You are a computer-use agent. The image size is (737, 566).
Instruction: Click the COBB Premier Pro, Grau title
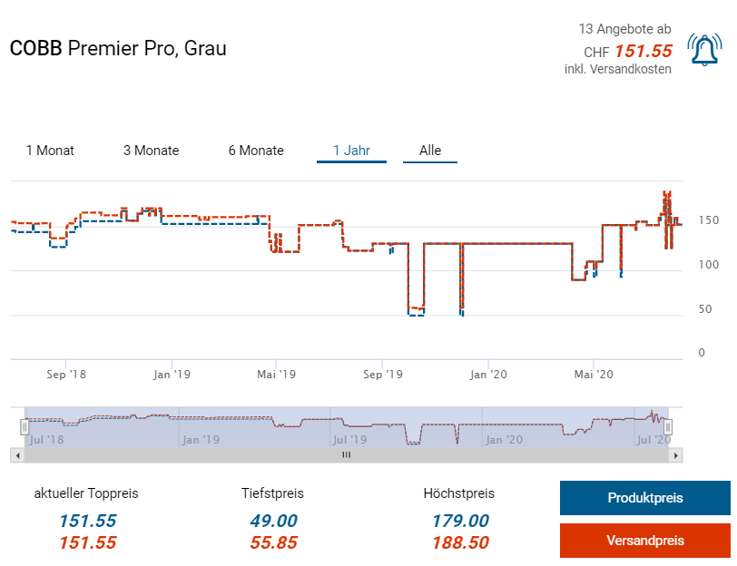coord(118,48)
